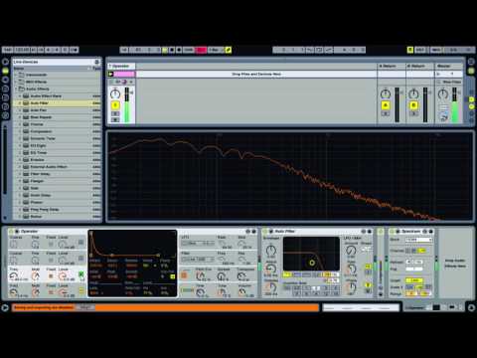Expand the Instruments folder in browser

tap(16, 75)
